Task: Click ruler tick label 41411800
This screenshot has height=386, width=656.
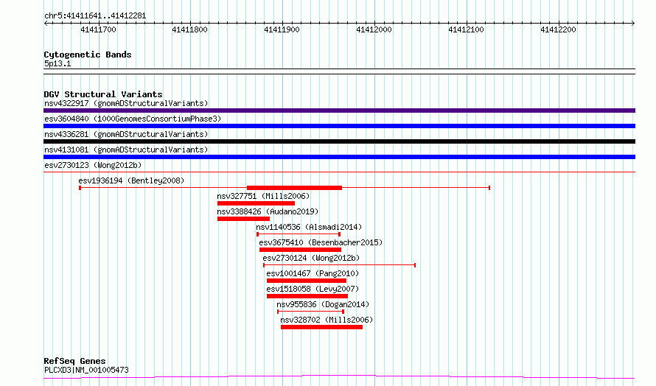Action: (190, 29)
